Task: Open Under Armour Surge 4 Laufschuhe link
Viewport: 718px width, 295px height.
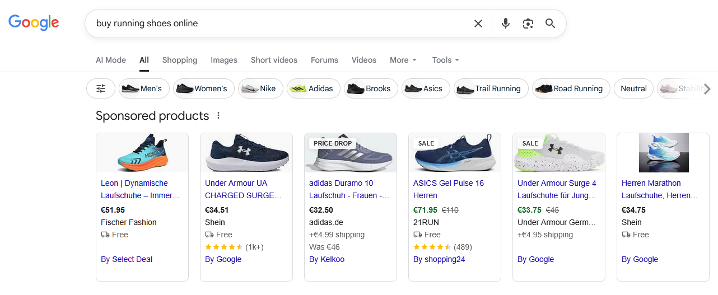Action: coord(557,189)
